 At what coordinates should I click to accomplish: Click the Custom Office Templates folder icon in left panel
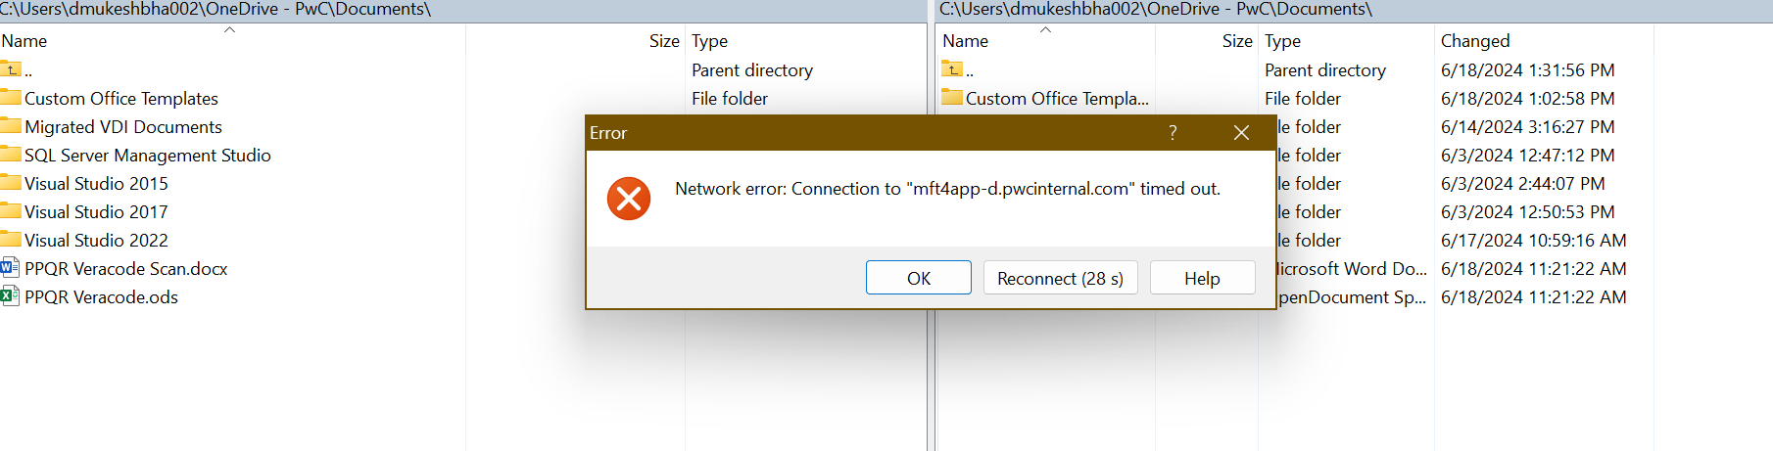pos(11,98)
